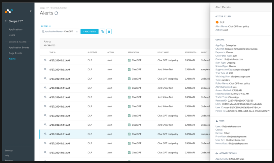Click the search magnifier in filter box
This screenshot has height=163, width=274.
pyautogui.click(x=43, y=32)
